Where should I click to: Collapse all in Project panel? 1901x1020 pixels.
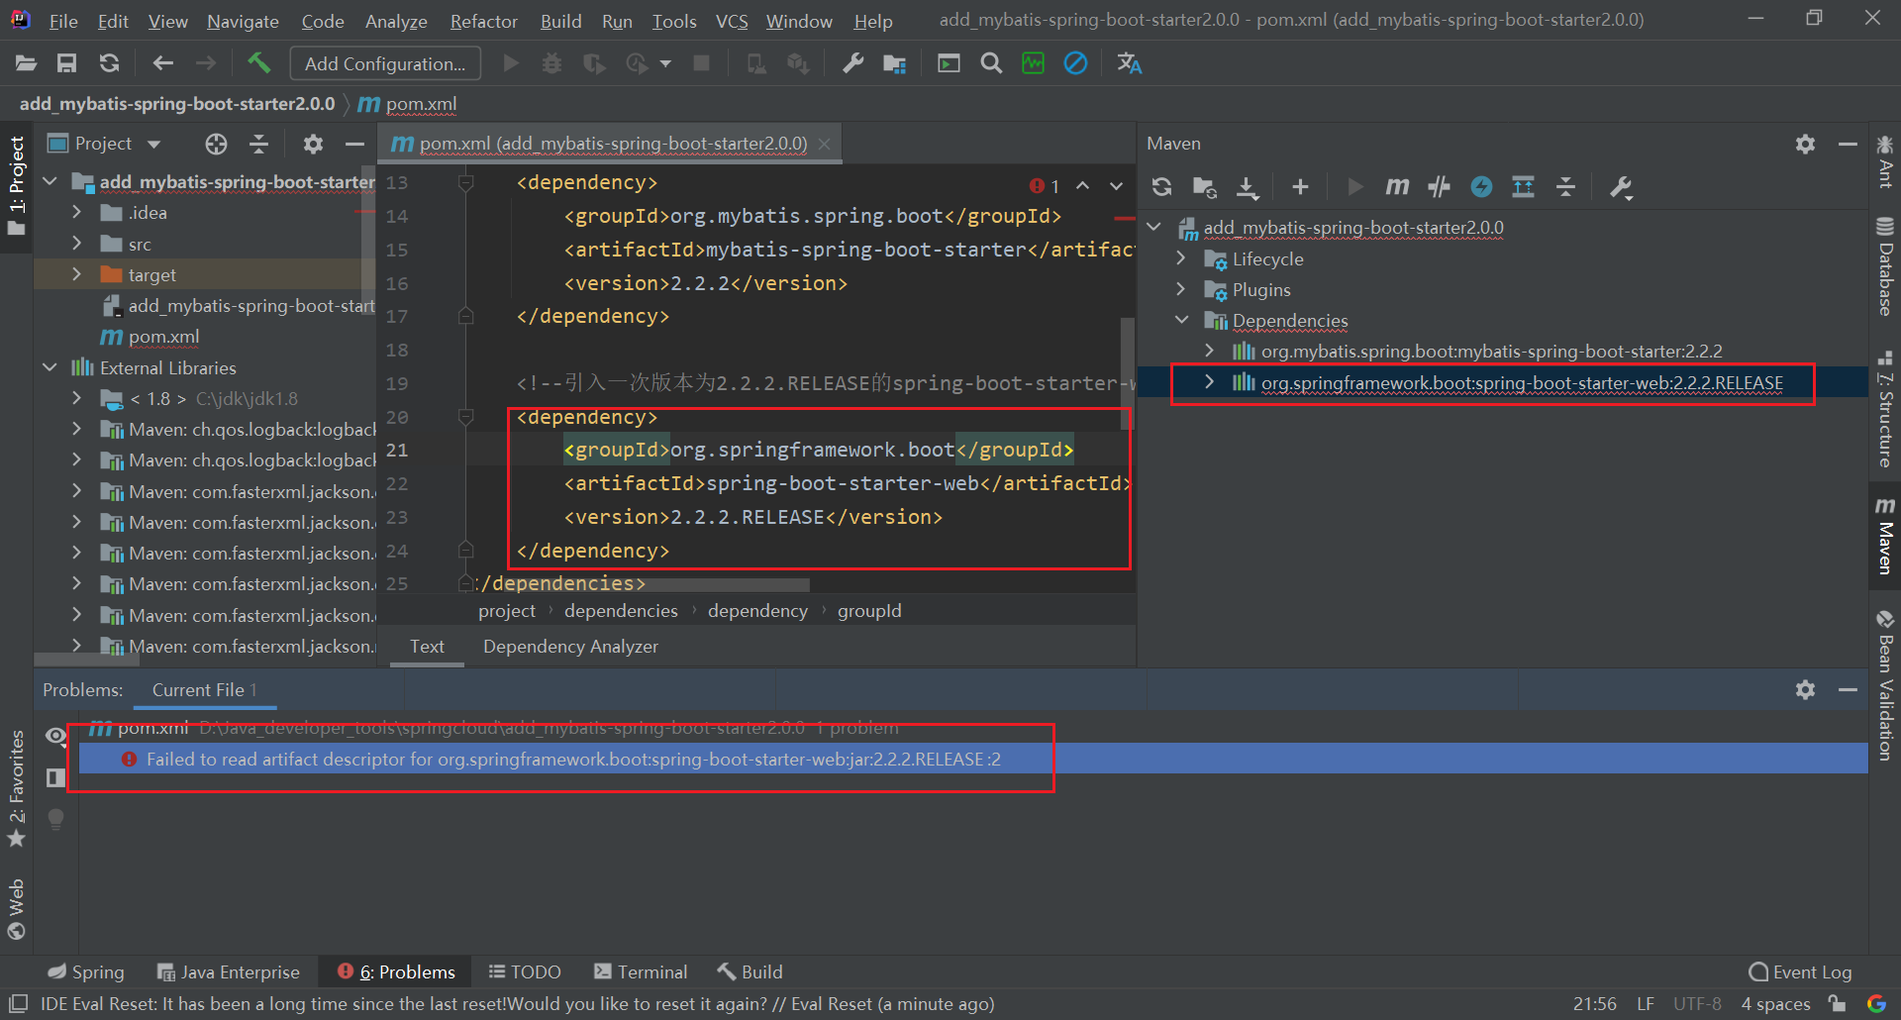pyautogui.click(x=259, y=145)
